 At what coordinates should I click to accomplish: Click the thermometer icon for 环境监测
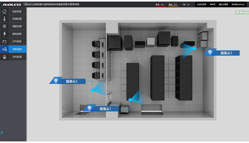tap(4, 19)
